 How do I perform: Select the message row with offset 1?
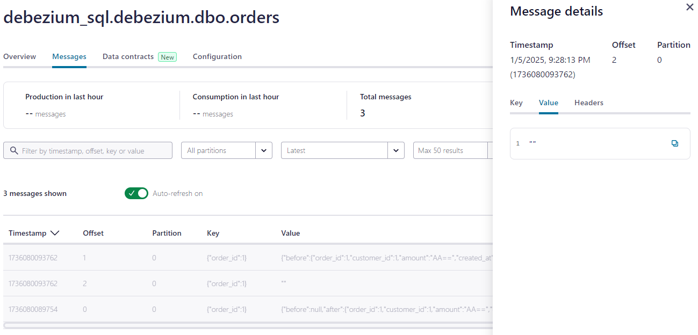pos(248,258)
